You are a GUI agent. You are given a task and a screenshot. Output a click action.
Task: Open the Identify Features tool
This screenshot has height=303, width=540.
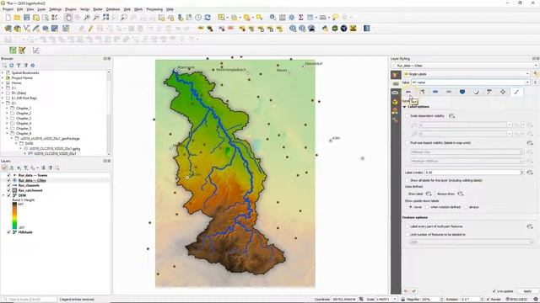coord(273,18)
